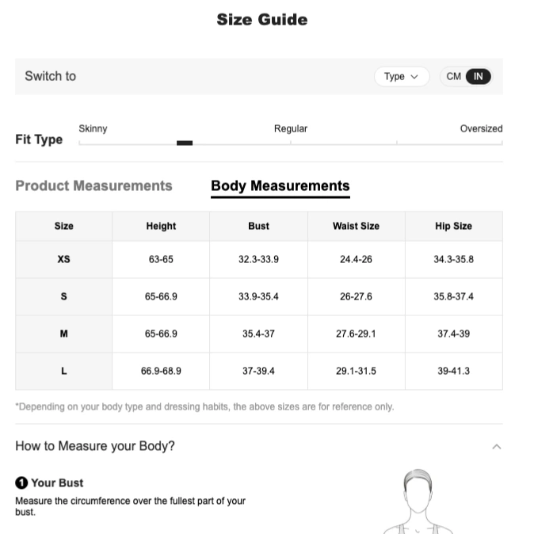Screen dimensions: 534x534
Task: Click the Regular fit label
Action: coord(291,128)
